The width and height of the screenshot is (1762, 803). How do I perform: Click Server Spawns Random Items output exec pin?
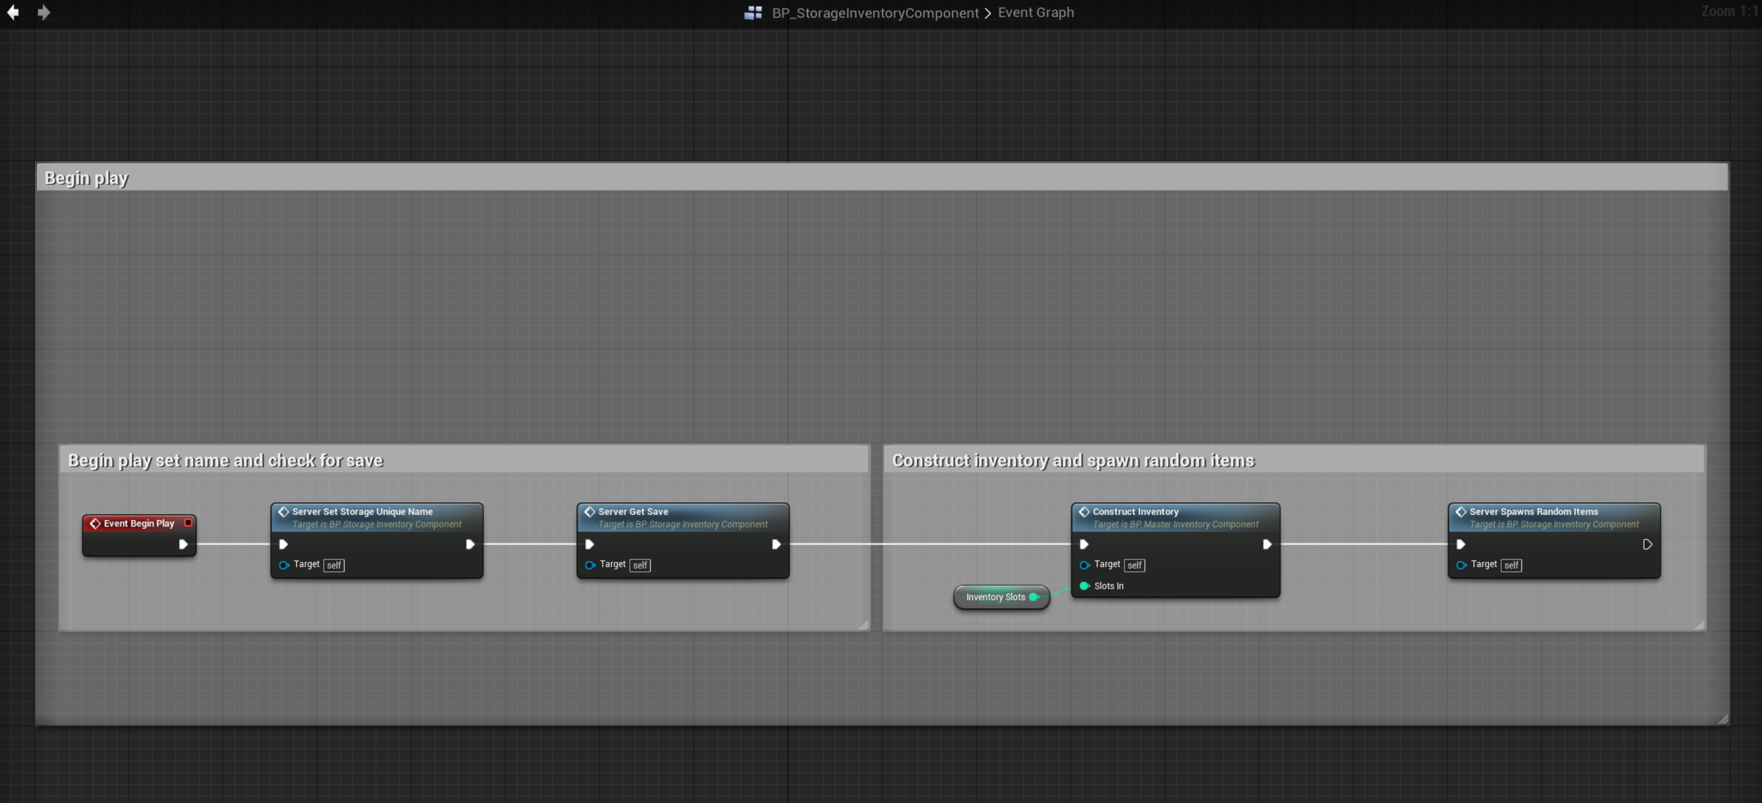point(1647,545)
